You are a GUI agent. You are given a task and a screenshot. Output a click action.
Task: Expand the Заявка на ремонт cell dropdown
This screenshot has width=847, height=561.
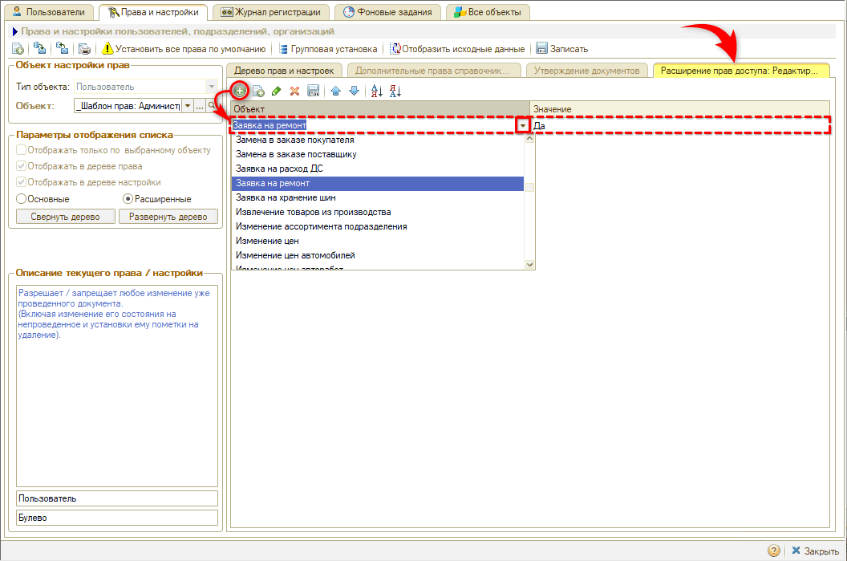(x=523, y=126)
